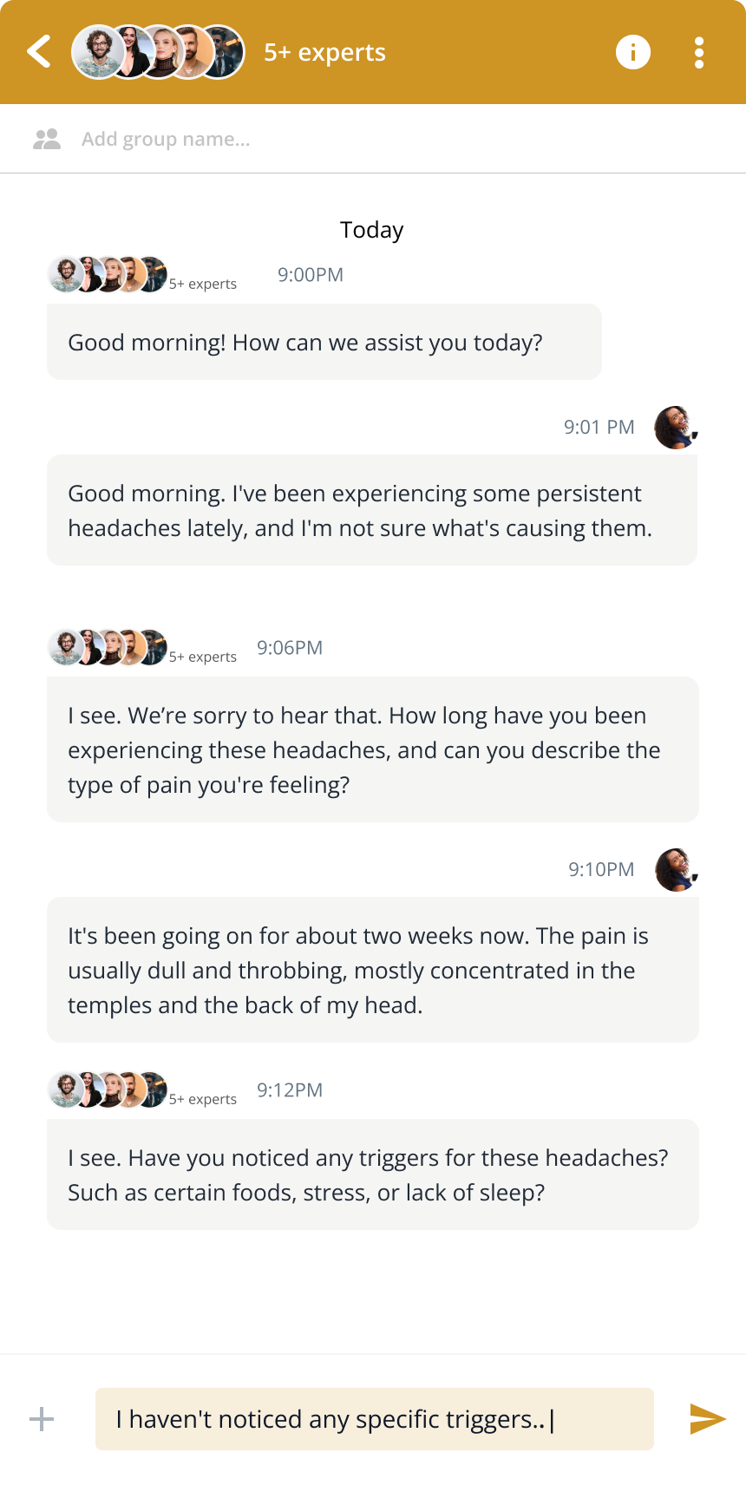Open the group info icon
This screenshot has width=746, height=1485.
pyautogui.click(x=633, y=52)
